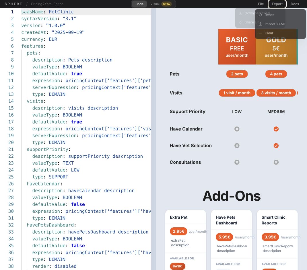307x270 pixels.
Task: Click the 'havePetsDashboard:' key on line 32
Action: 51,225
